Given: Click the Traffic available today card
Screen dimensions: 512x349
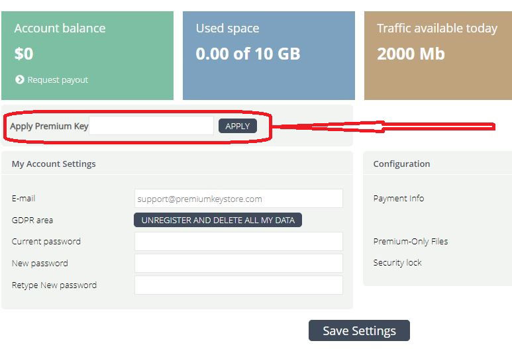Looking at the screenshot, I should point(438,56).
